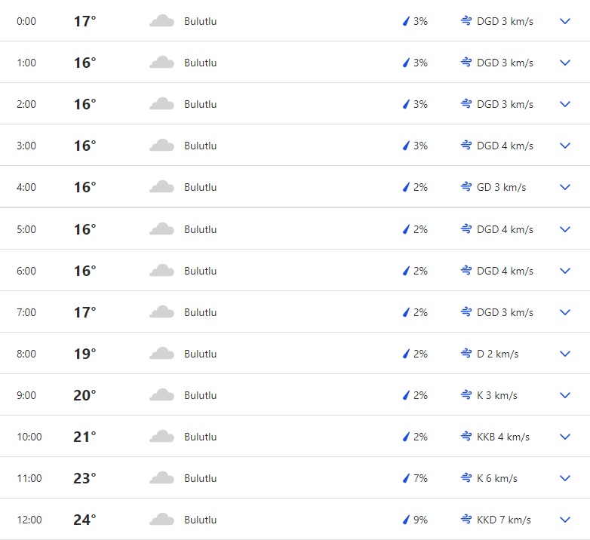The height and width of the screenshot is (540, 590).
Task: Click the wind icon in the 12:00 row
Action: (x=466, y=520)
